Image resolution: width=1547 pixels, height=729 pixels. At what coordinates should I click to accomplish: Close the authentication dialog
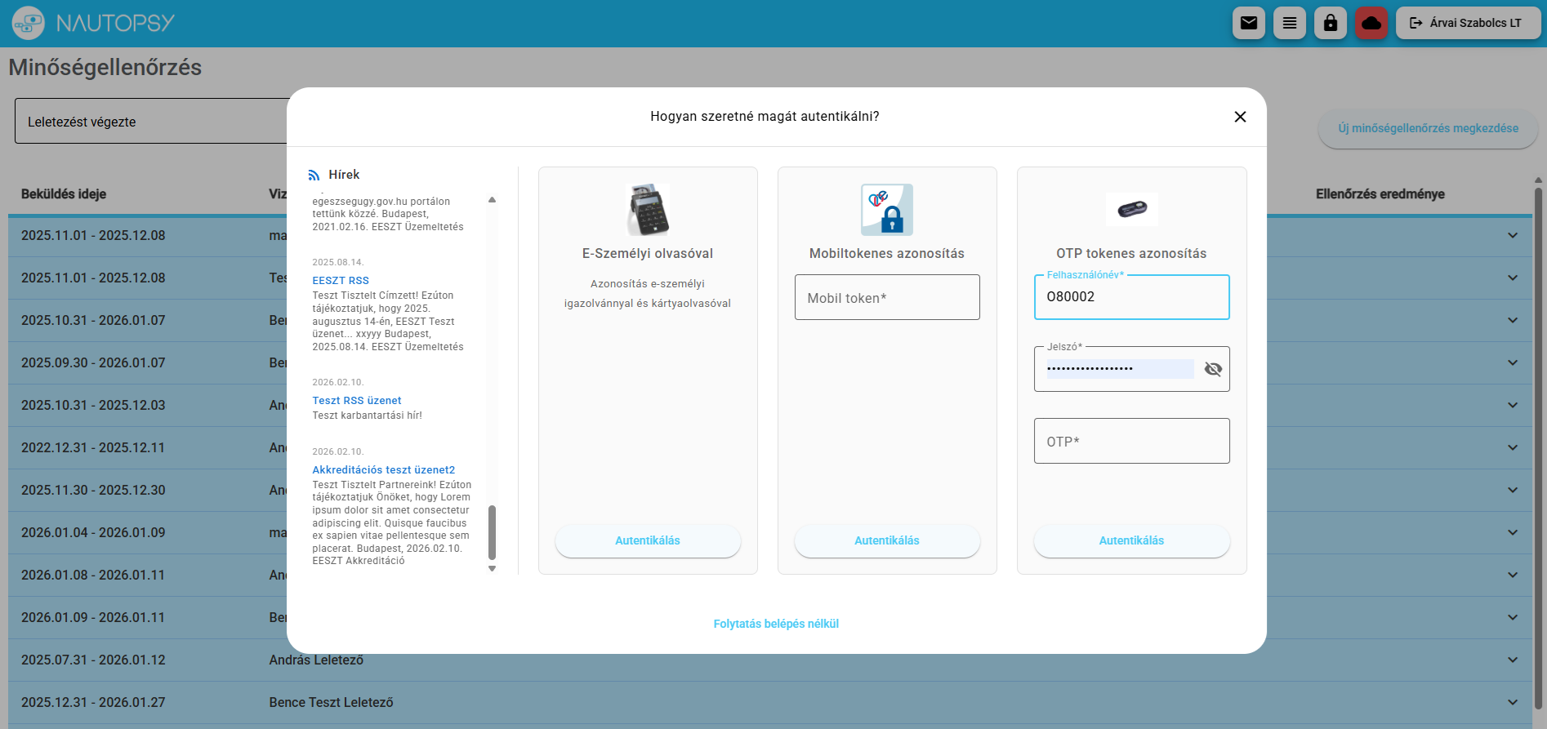coord(1239,117)
